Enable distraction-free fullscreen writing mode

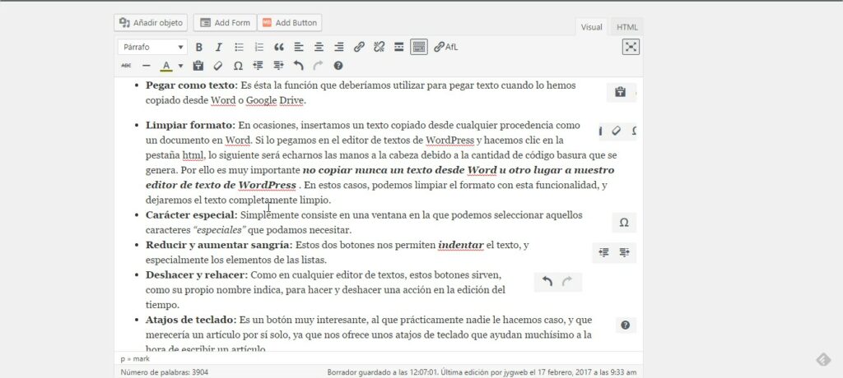click(x=631, y=48)
